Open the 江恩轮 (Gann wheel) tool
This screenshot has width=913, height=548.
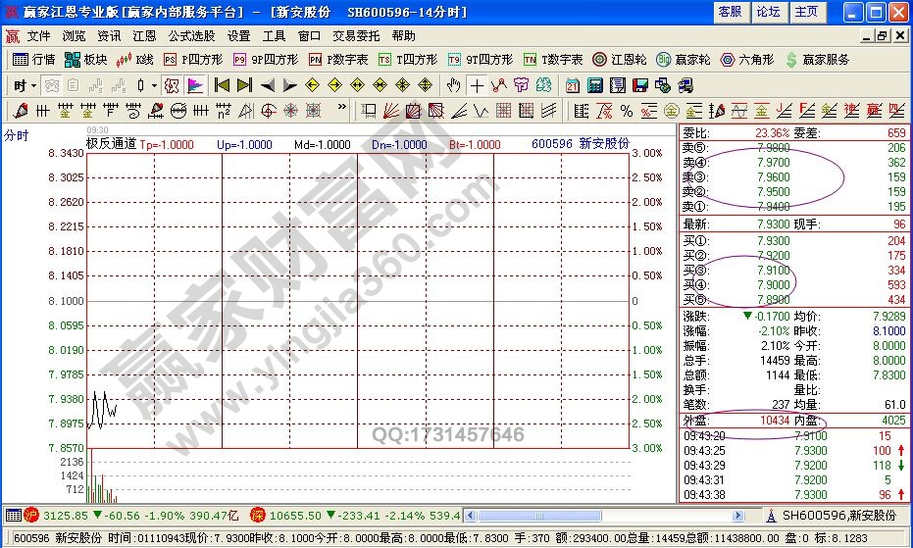622,60
